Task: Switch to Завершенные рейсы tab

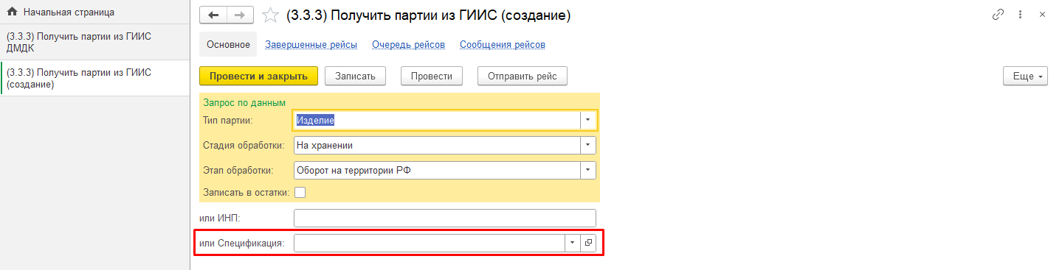Action: [x=311, y=45]
